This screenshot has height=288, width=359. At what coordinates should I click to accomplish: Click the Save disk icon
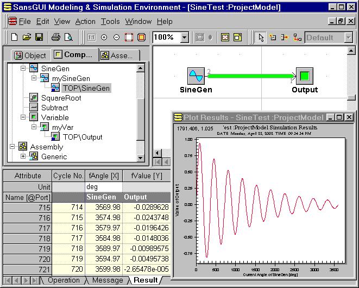click(x=39, y=37)
